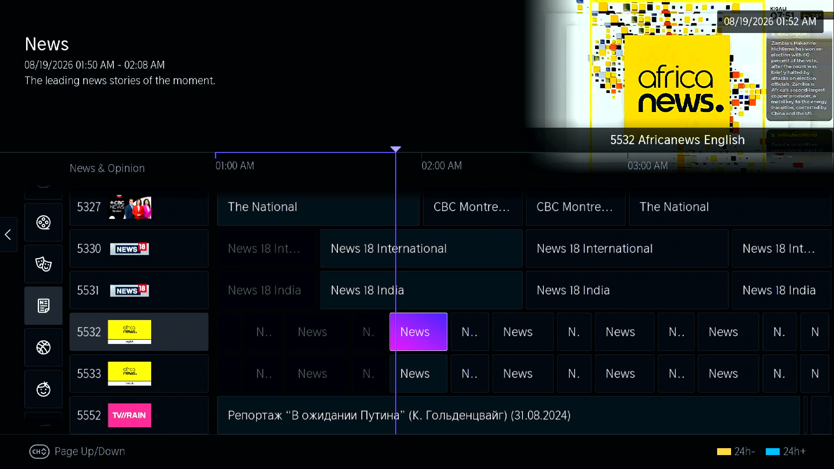Click channel number 5327
834x469 pixels.
pos(89,207)
